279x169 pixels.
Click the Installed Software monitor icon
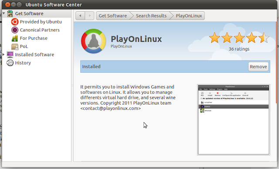10,54
